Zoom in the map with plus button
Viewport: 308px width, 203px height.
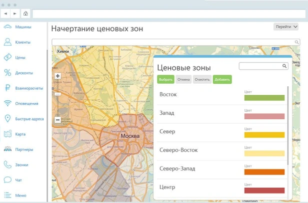(x=57, y=76)
